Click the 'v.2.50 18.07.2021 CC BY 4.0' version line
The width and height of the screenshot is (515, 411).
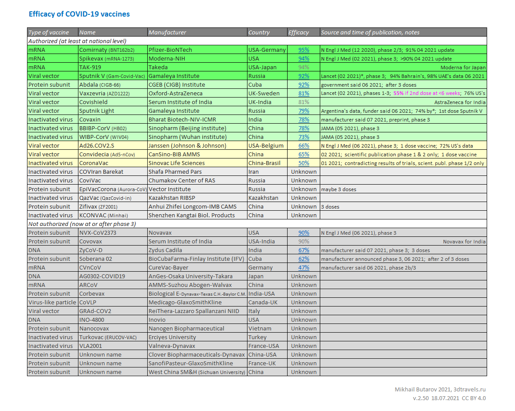click(449, 398)
